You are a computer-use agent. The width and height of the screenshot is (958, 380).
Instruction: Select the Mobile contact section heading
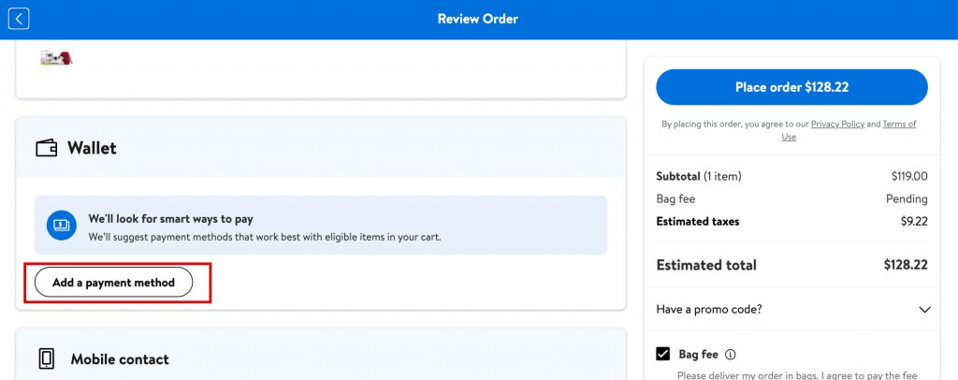point(120,359)
